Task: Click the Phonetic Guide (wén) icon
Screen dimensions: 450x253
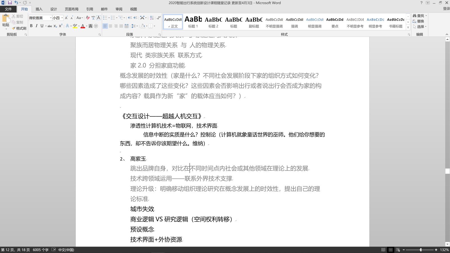Action: tap(93, 18)
